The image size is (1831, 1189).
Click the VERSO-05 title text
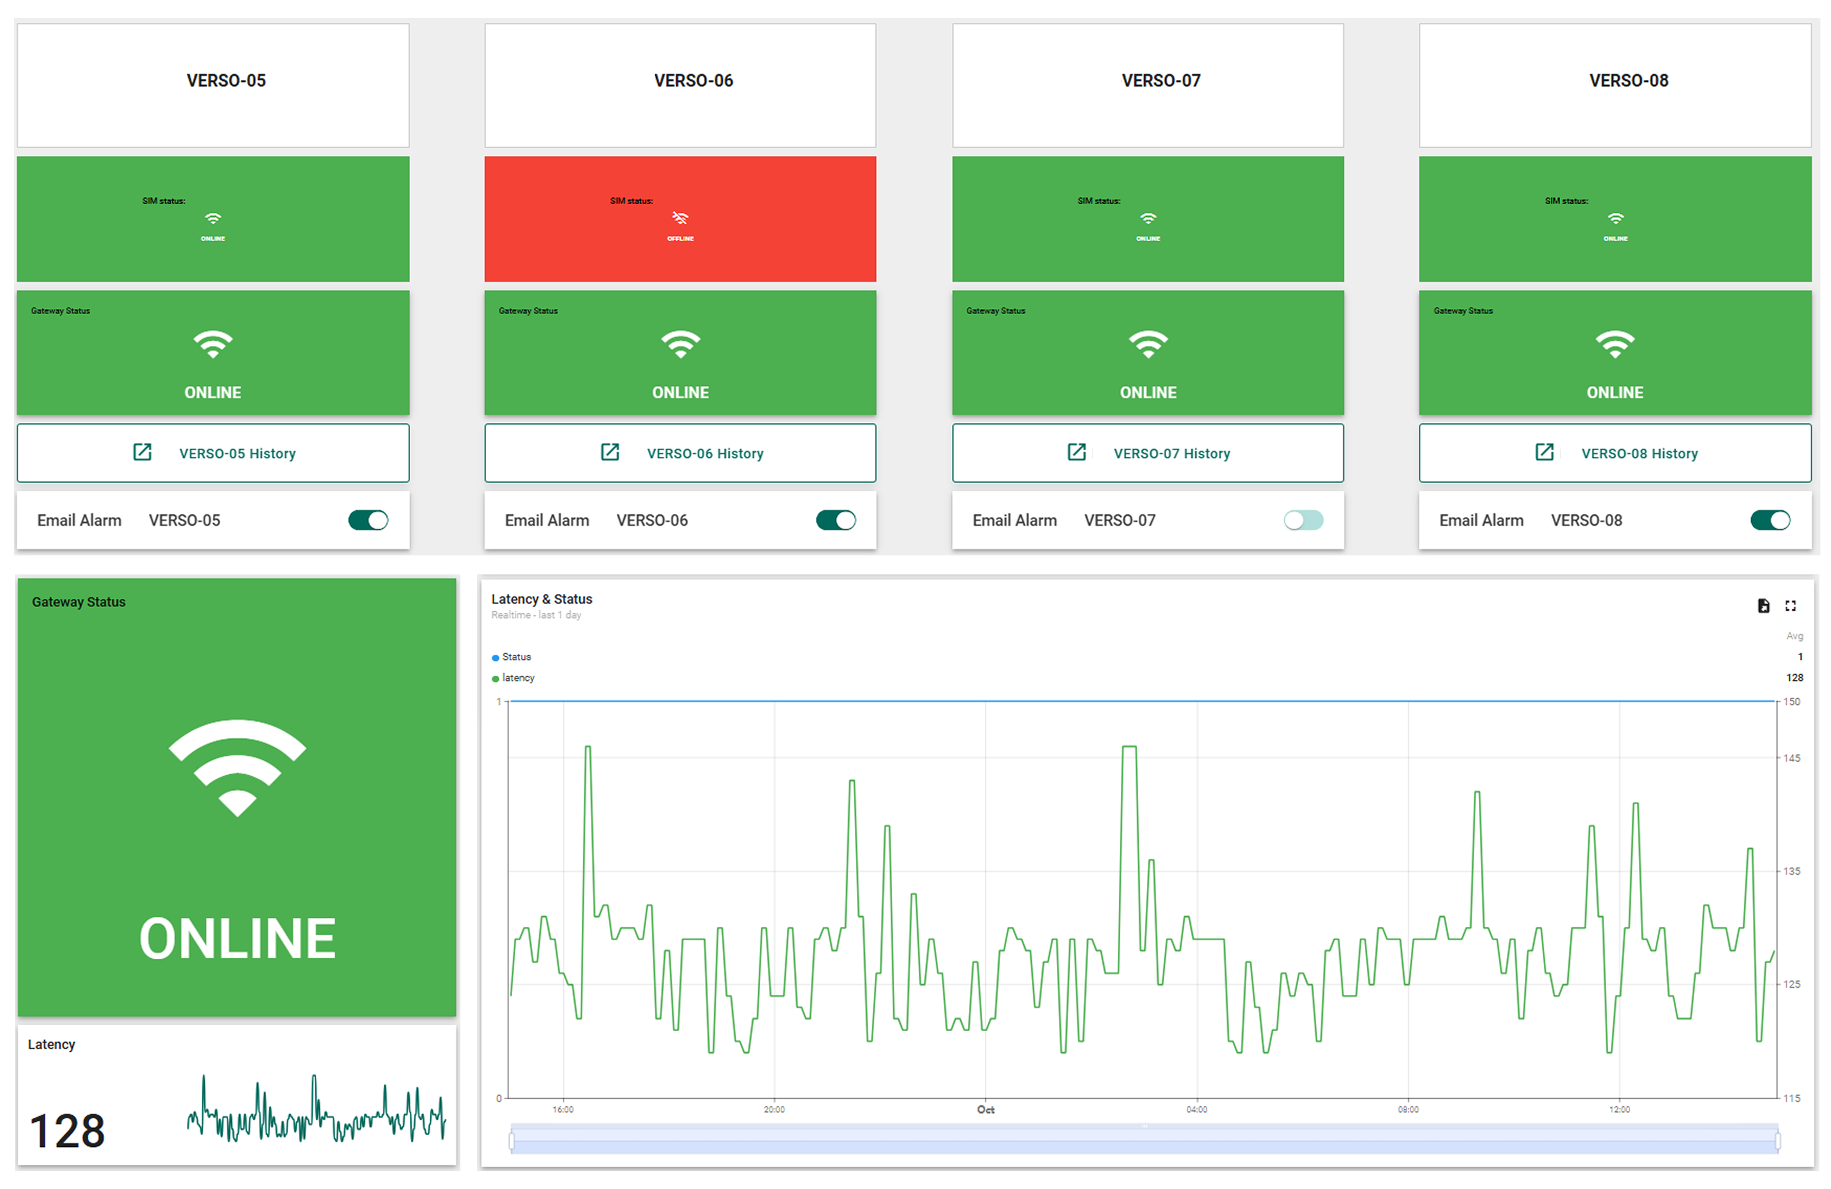[226, 81]
